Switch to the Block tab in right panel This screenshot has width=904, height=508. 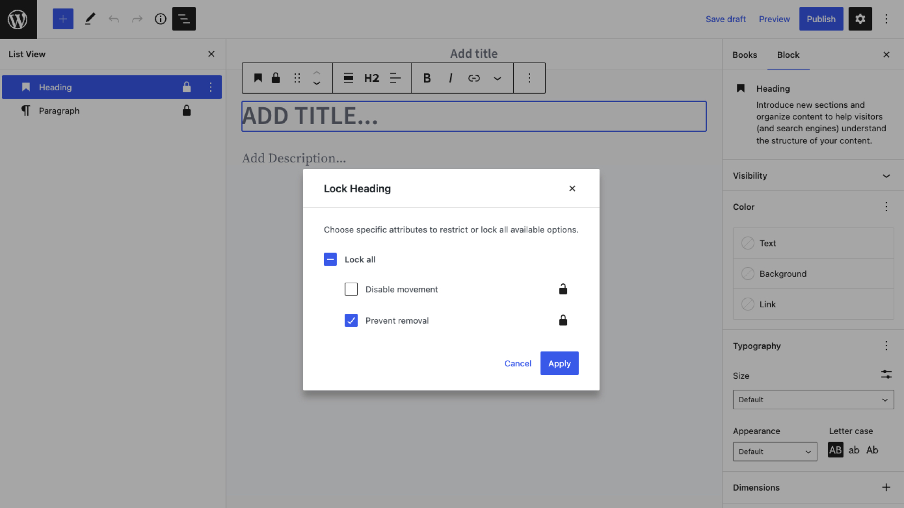pyautogui.click(x=788, y=55)
